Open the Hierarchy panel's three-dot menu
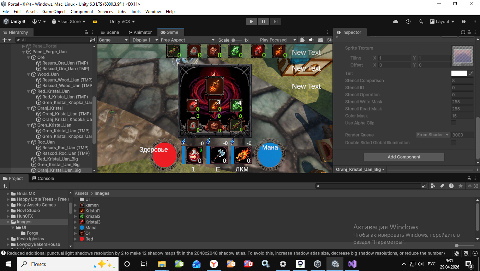The image size is (480, 271). pos(92,32)
